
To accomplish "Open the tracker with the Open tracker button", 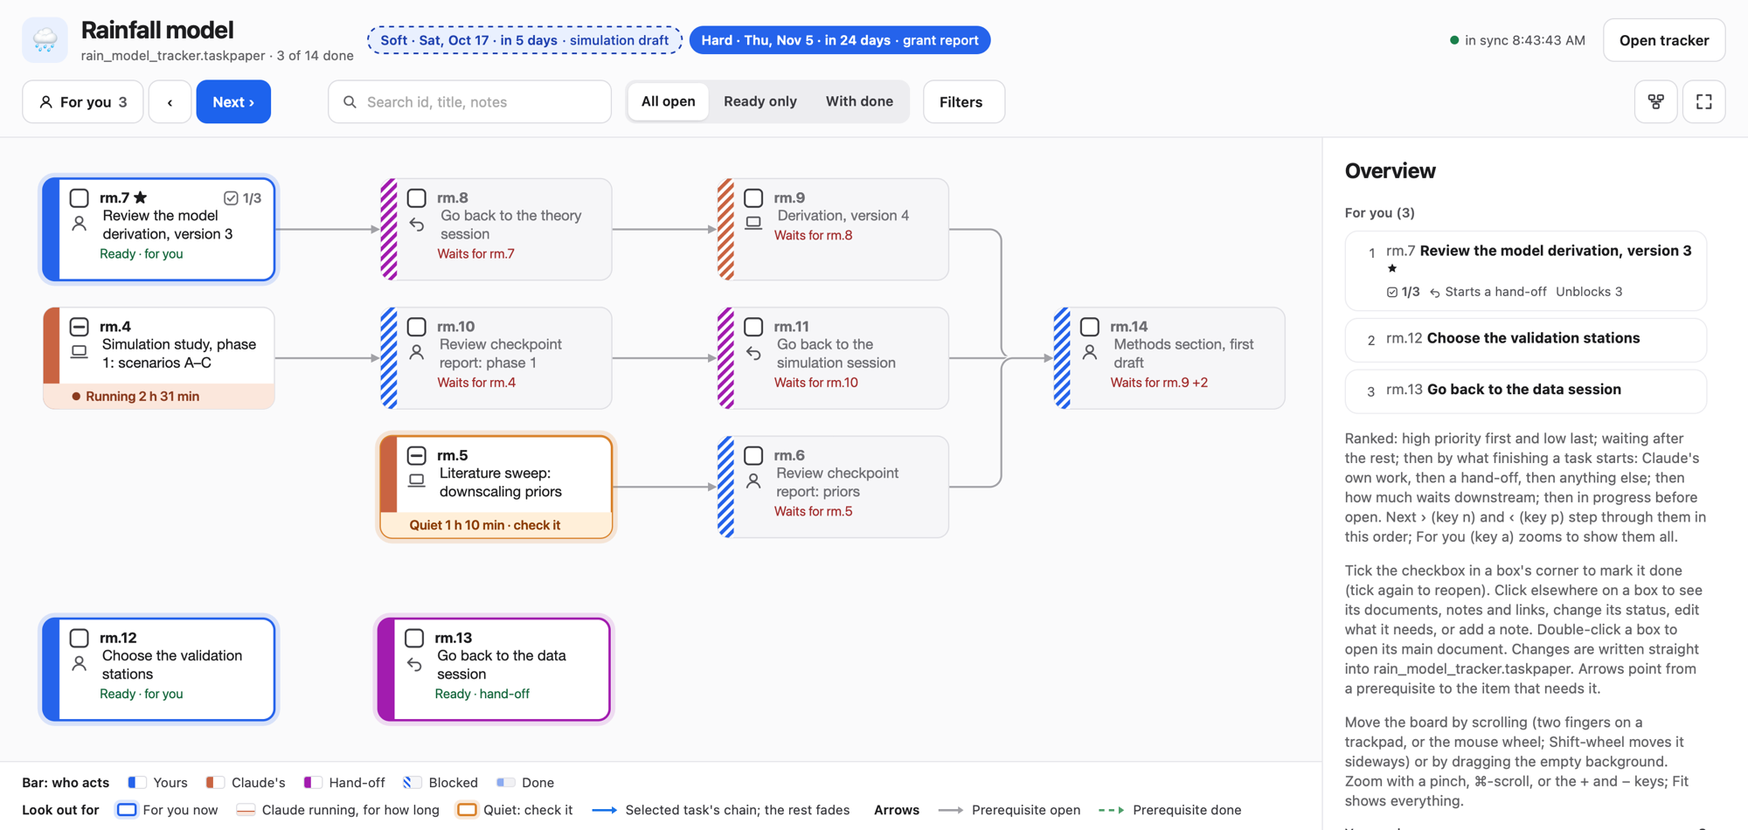I will [x=1664, y=40].
